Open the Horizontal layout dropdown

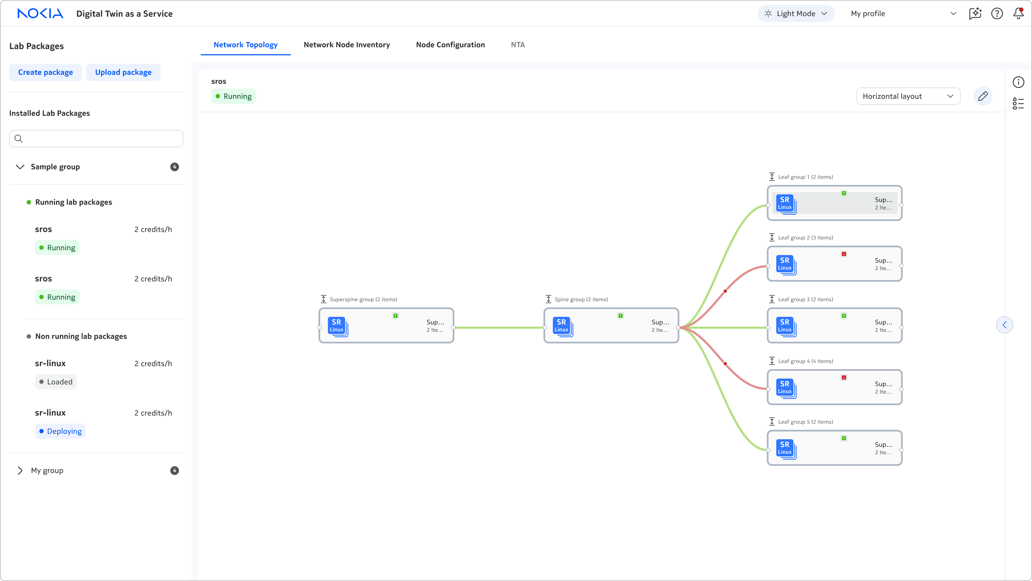pos(908,96)
